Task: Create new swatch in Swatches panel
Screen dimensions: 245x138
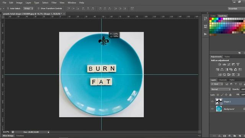Action: pos(239,53)
